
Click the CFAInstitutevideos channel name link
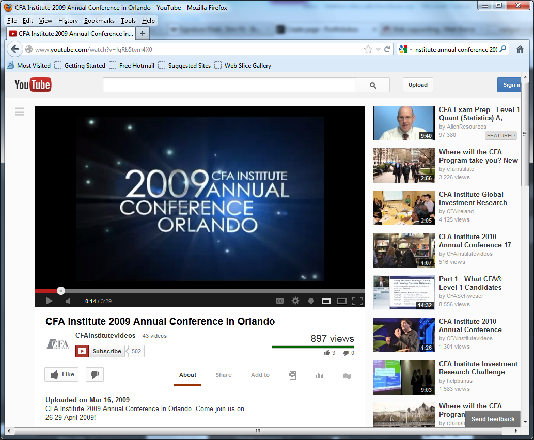(x=105, y=336)
